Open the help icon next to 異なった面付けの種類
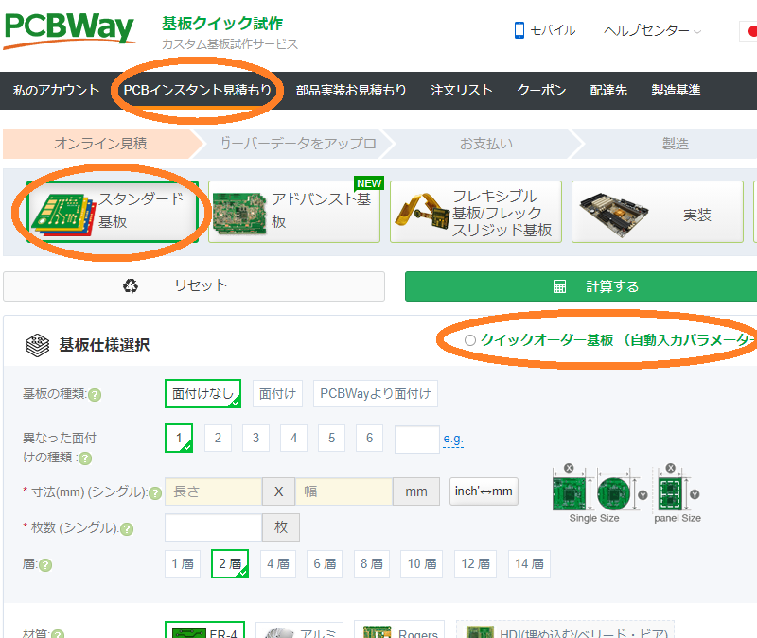Viewport: 757px width, 638px height. click(x=85, y=458)
